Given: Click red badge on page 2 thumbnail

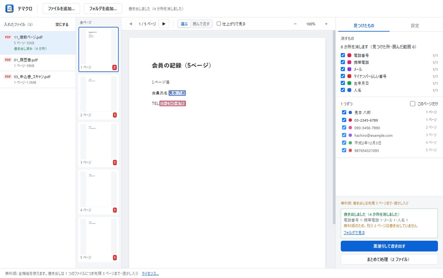Looking at the screenshot, I should (x=115, y=115).
